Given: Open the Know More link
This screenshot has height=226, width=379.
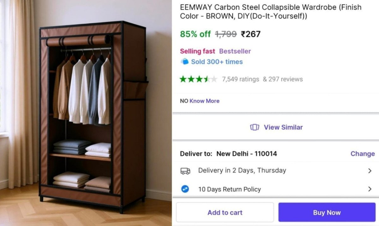Looking at the screenshot, I should 204,101.
